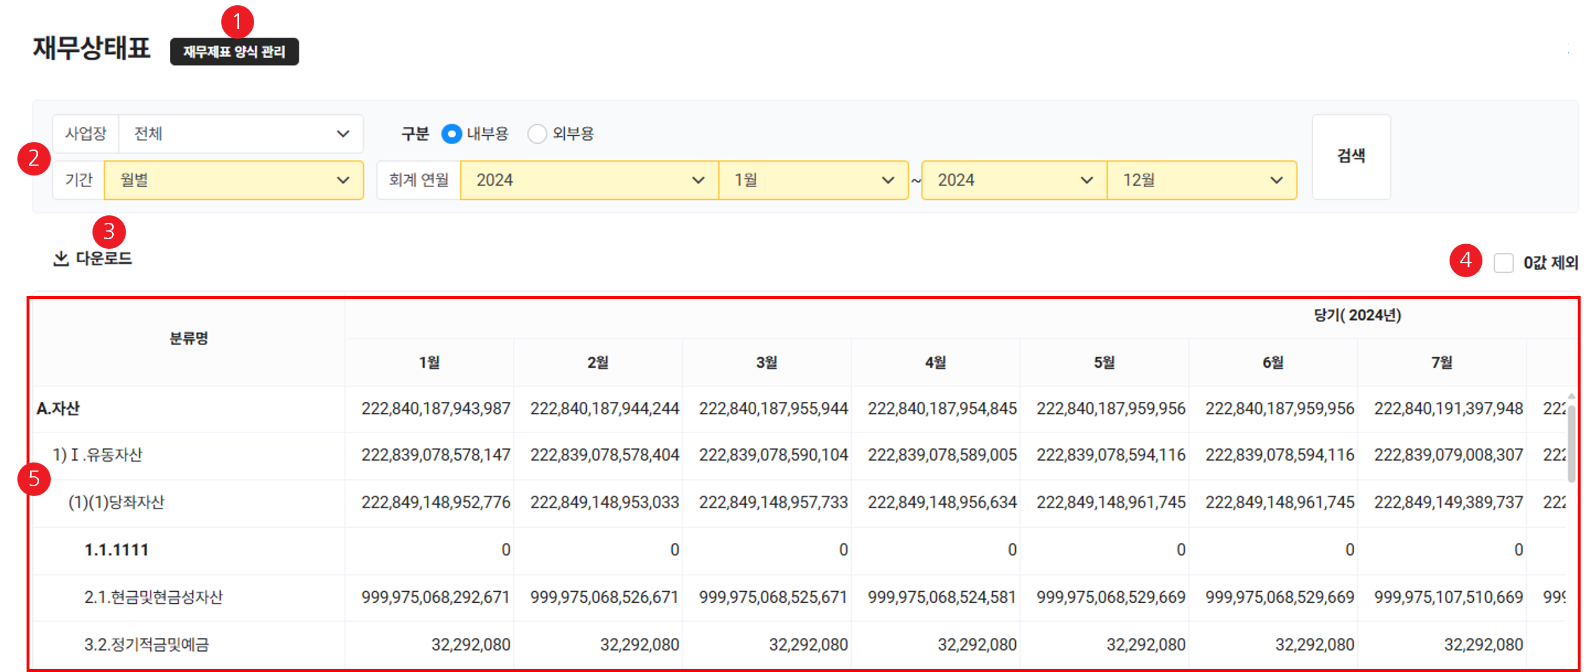Click the 1월 column header
The image size is (1591, 672).
(x=429, y=363)
